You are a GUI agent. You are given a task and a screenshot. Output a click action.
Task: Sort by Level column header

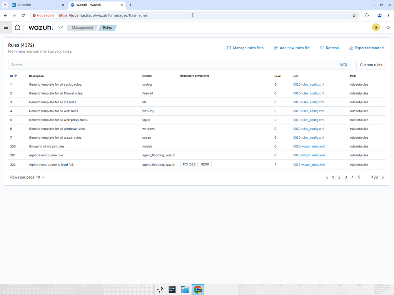[x=278, y=76]
